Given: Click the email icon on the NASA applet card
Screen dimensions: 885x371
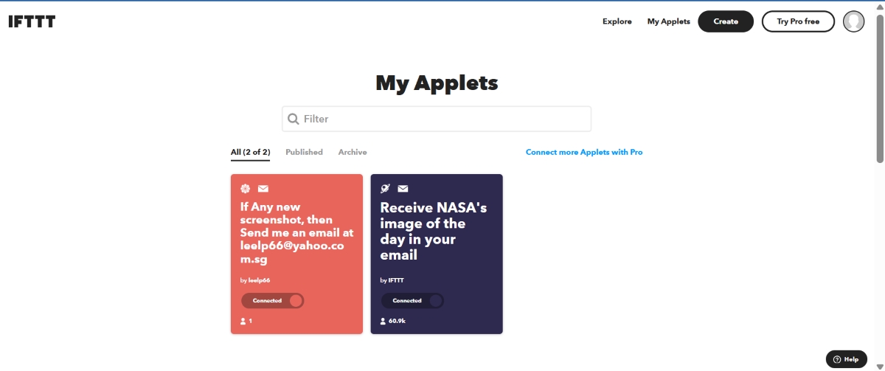Looking at the screenshot, I should [403, 189].
